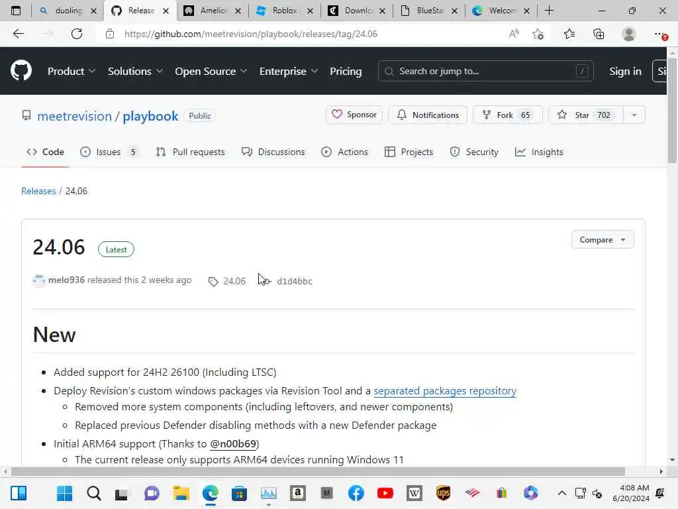The height and width of the screenshot is (509, 678).
Task: Open the Discussions tab
Action: (x=273, y=152)
